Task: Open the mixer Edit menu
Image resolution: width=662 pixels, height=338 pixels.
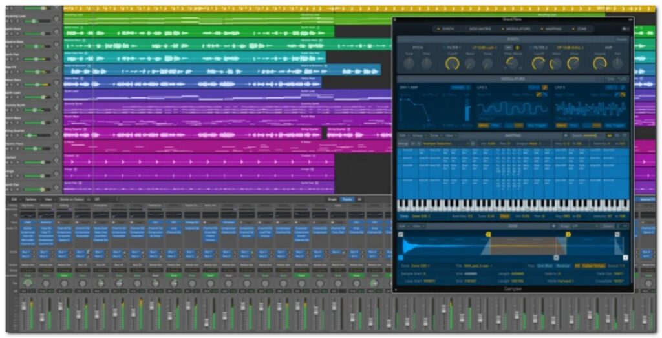Action: click(x=14, y=199)
